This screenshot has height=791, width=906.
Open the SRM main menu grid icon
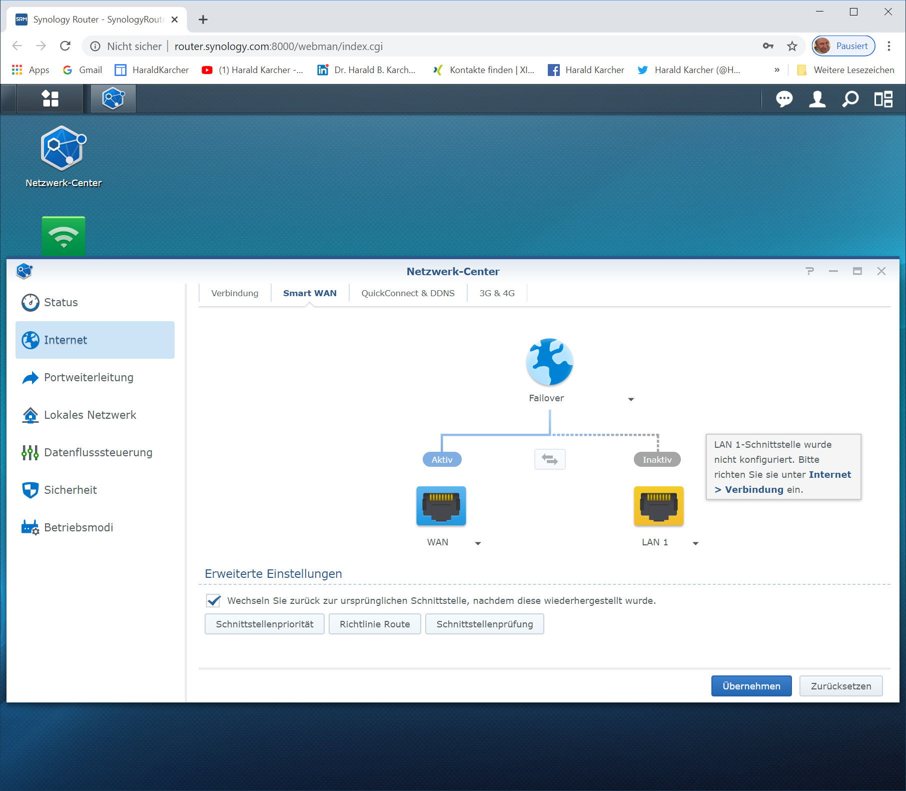point(50,99)
